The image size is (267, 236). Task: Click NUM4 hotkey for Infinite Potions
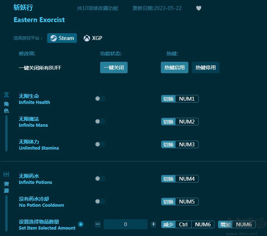point(187,179)
